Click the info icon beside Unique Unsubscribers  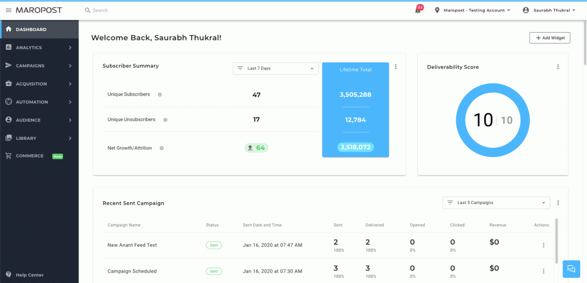pyautogui.click(x=165, y=120)
